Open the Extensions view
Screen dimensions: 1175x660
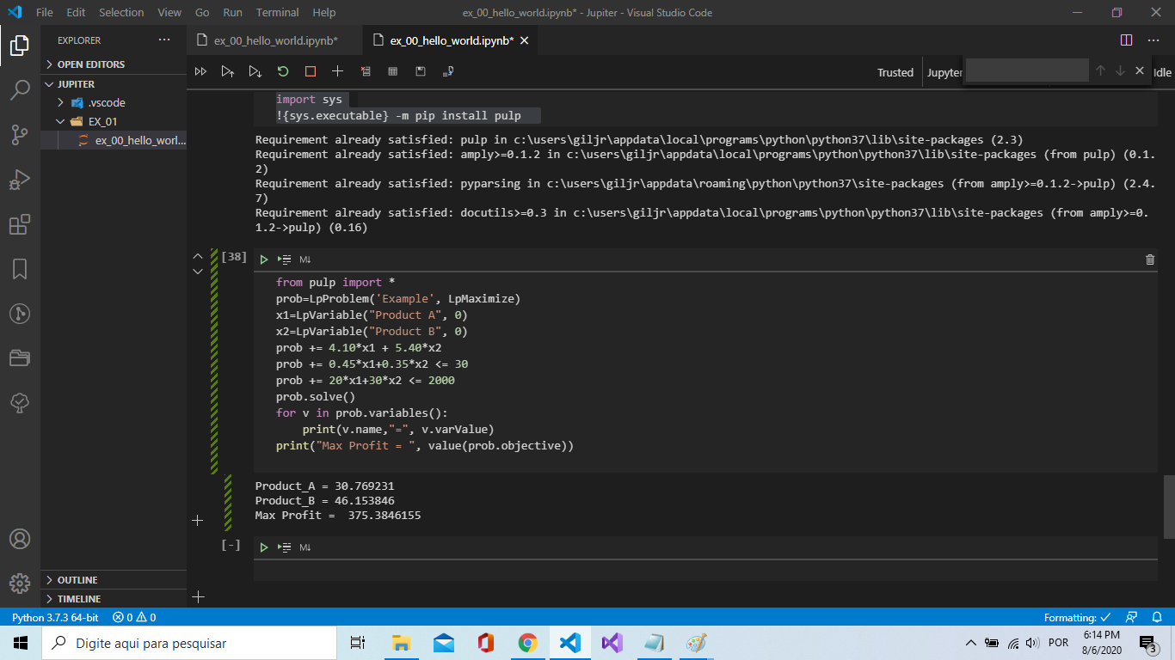point(20,224)
